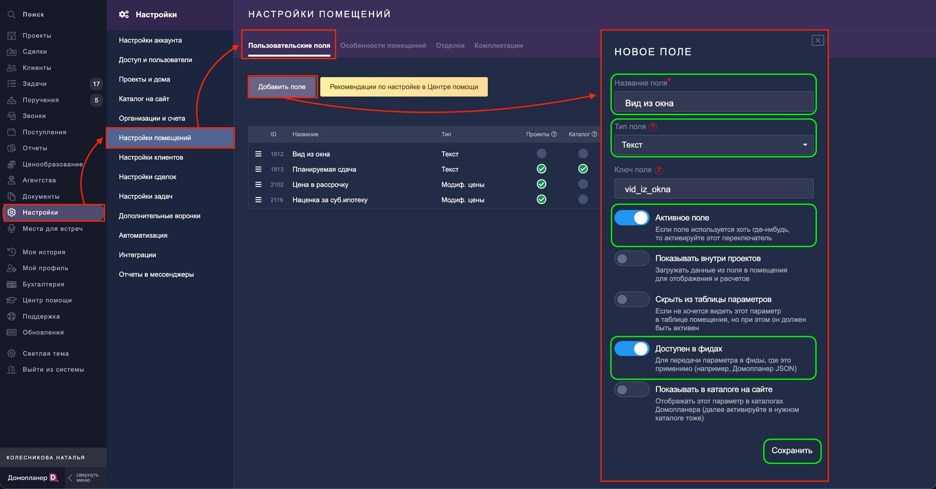Image resolution: width=936 pixels, height=489 pixels.
Task: Click the Название поля input field
Action: coord(713,103)
